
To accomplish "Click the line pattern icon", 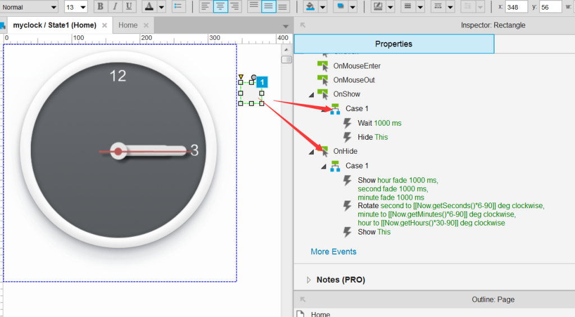I will (x=437, y=7).
